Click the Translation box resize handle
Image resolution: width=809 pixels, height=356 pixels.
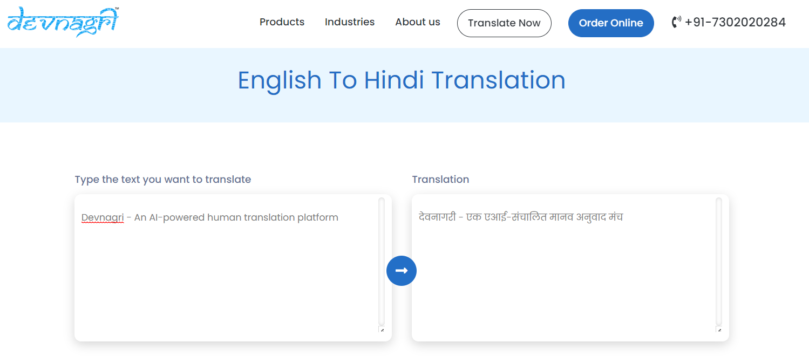pyautogui.click(x=719, y=330)
